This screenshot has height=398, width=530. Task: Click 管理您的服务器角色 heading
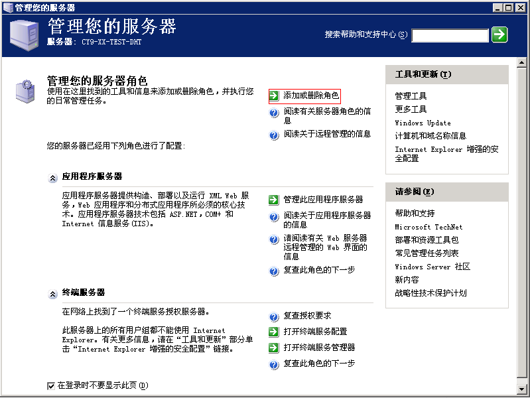point(97,81)
